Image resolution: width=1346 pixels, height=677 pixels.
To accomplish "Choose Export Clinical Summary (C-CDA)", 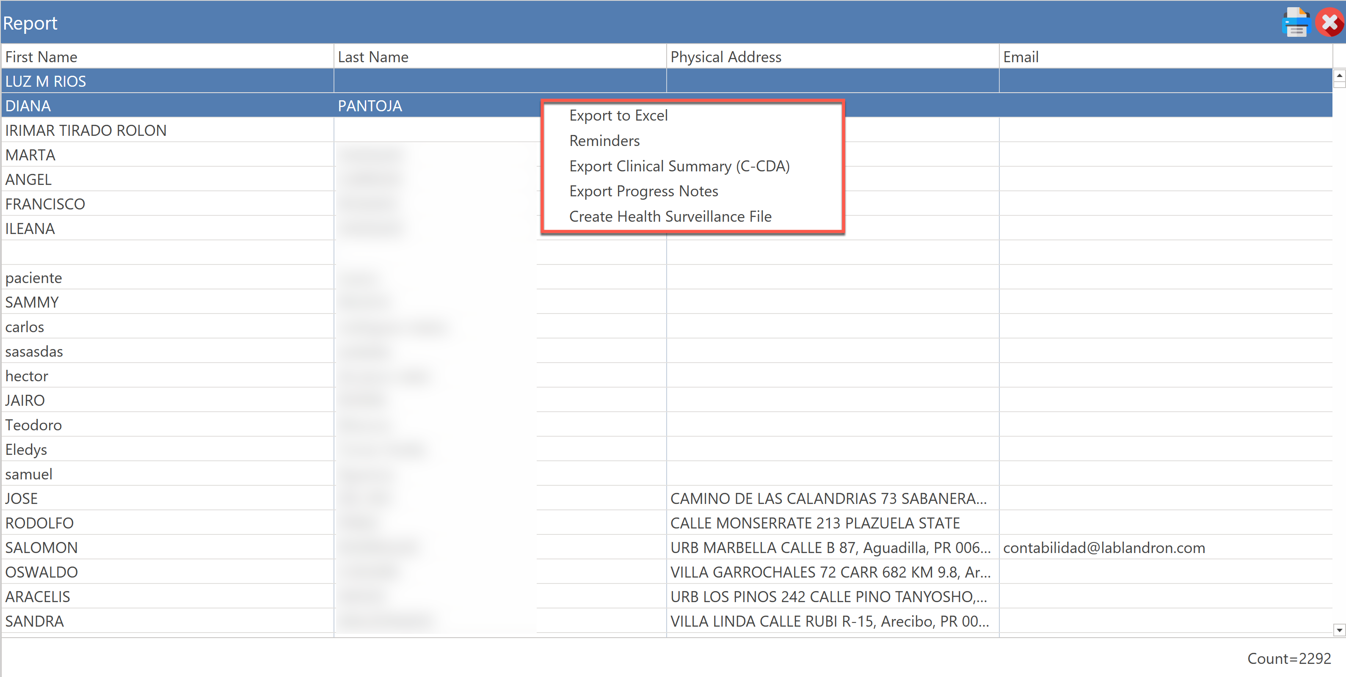I will tap(679, 166).
